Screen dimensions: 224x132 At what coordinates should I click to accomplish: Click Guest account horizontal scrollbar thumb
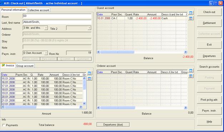pos(117,52)
